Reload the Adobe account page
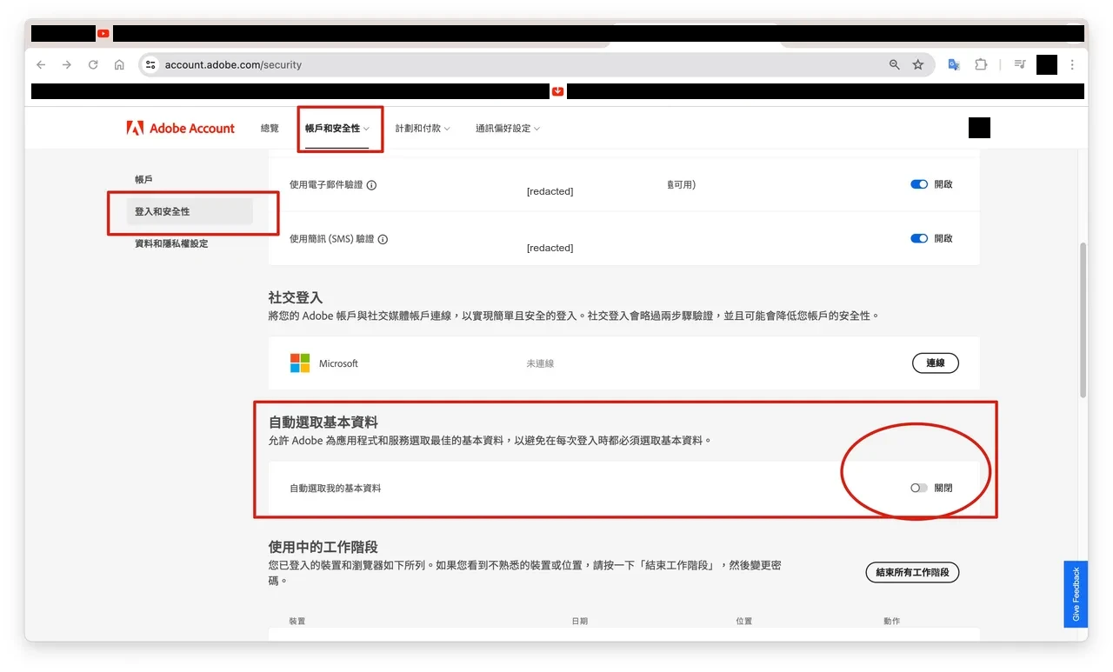1113x672 pixels. (x=93, y=65)
